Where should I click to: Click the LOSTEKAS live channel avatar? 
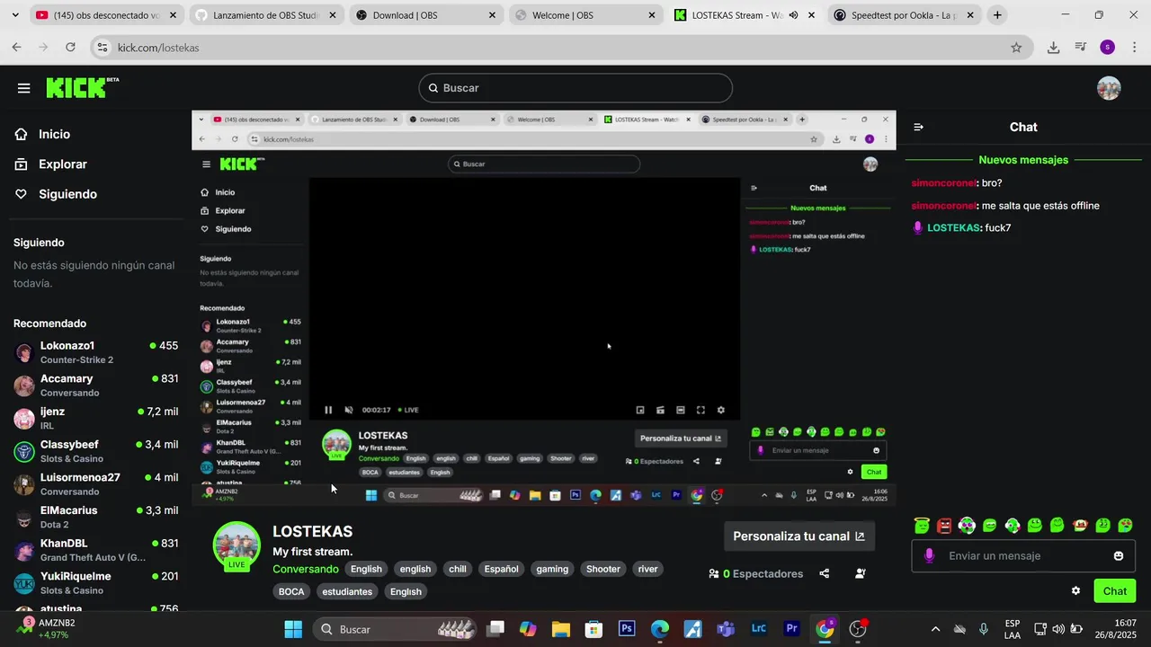pos(236,545)
